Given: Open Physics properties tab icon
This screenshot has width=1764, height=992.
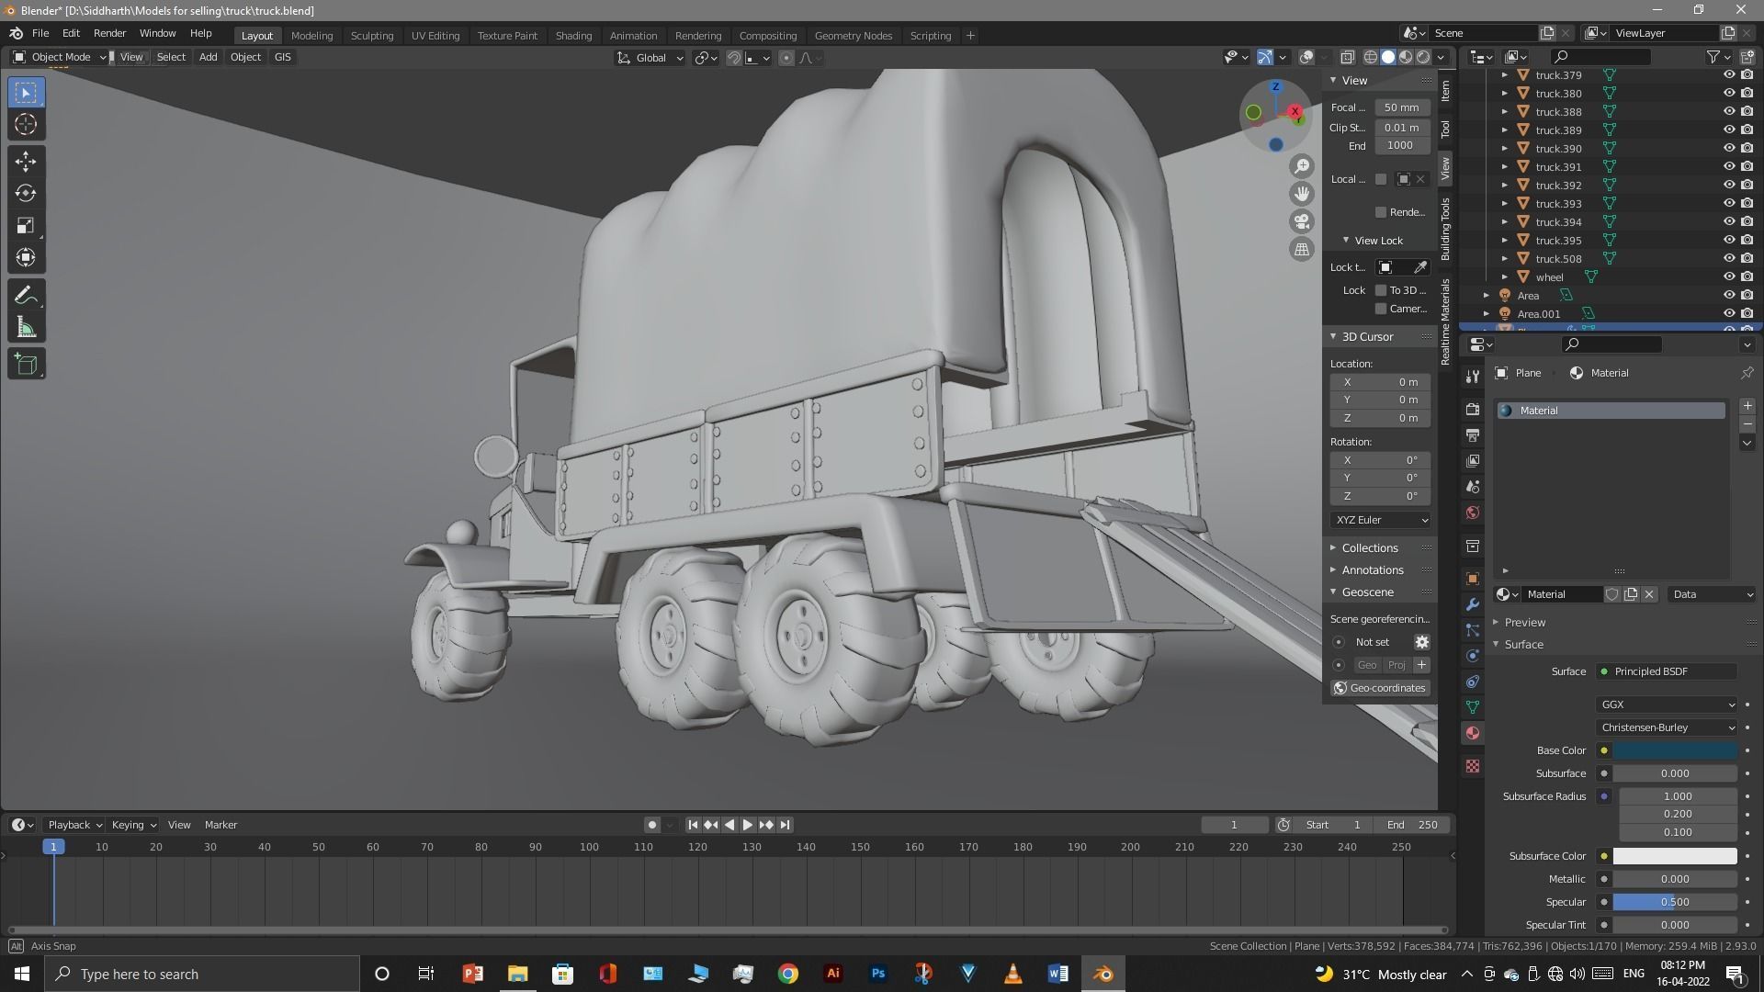Looking at the screenshot, I should point(1473,656).
